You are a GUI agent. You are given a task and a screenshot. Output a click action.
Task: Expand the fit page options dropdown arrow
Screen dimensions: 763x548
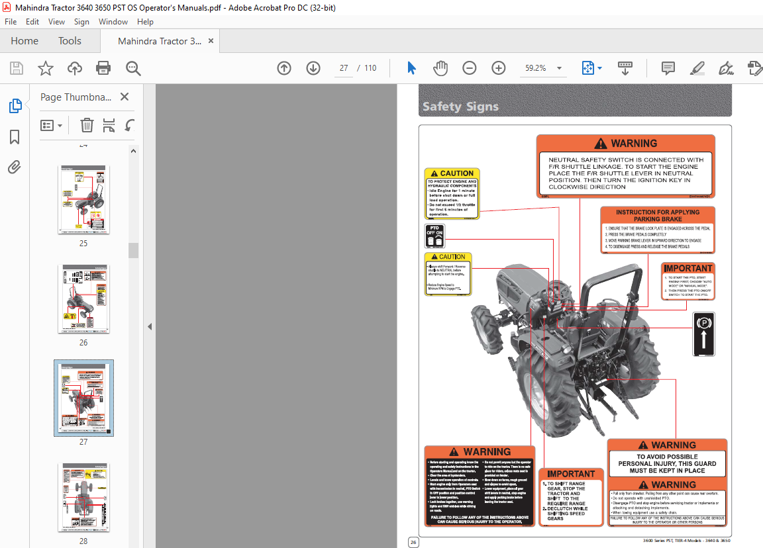click(599, 68)
